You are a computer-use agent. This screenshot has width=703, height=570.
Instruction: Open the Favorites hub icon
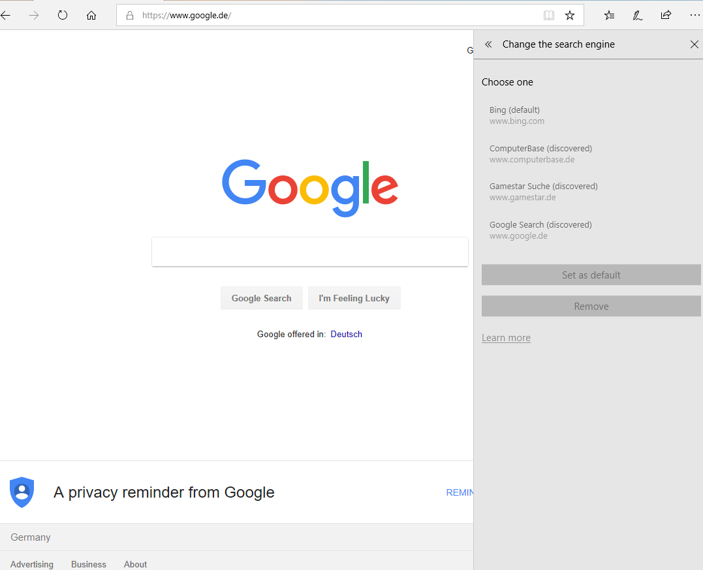click(x=609, y=15)
